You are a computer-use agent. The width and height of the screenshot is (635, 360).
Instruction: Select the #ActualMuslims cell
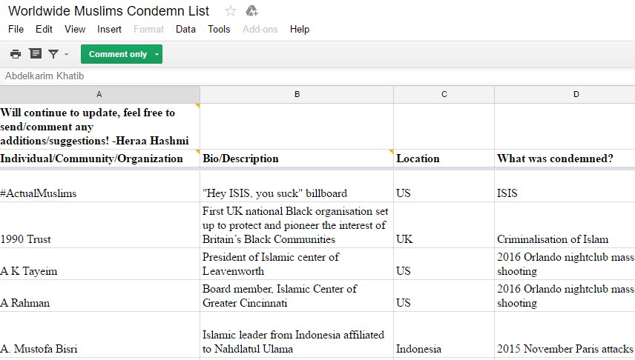(99, 186)
